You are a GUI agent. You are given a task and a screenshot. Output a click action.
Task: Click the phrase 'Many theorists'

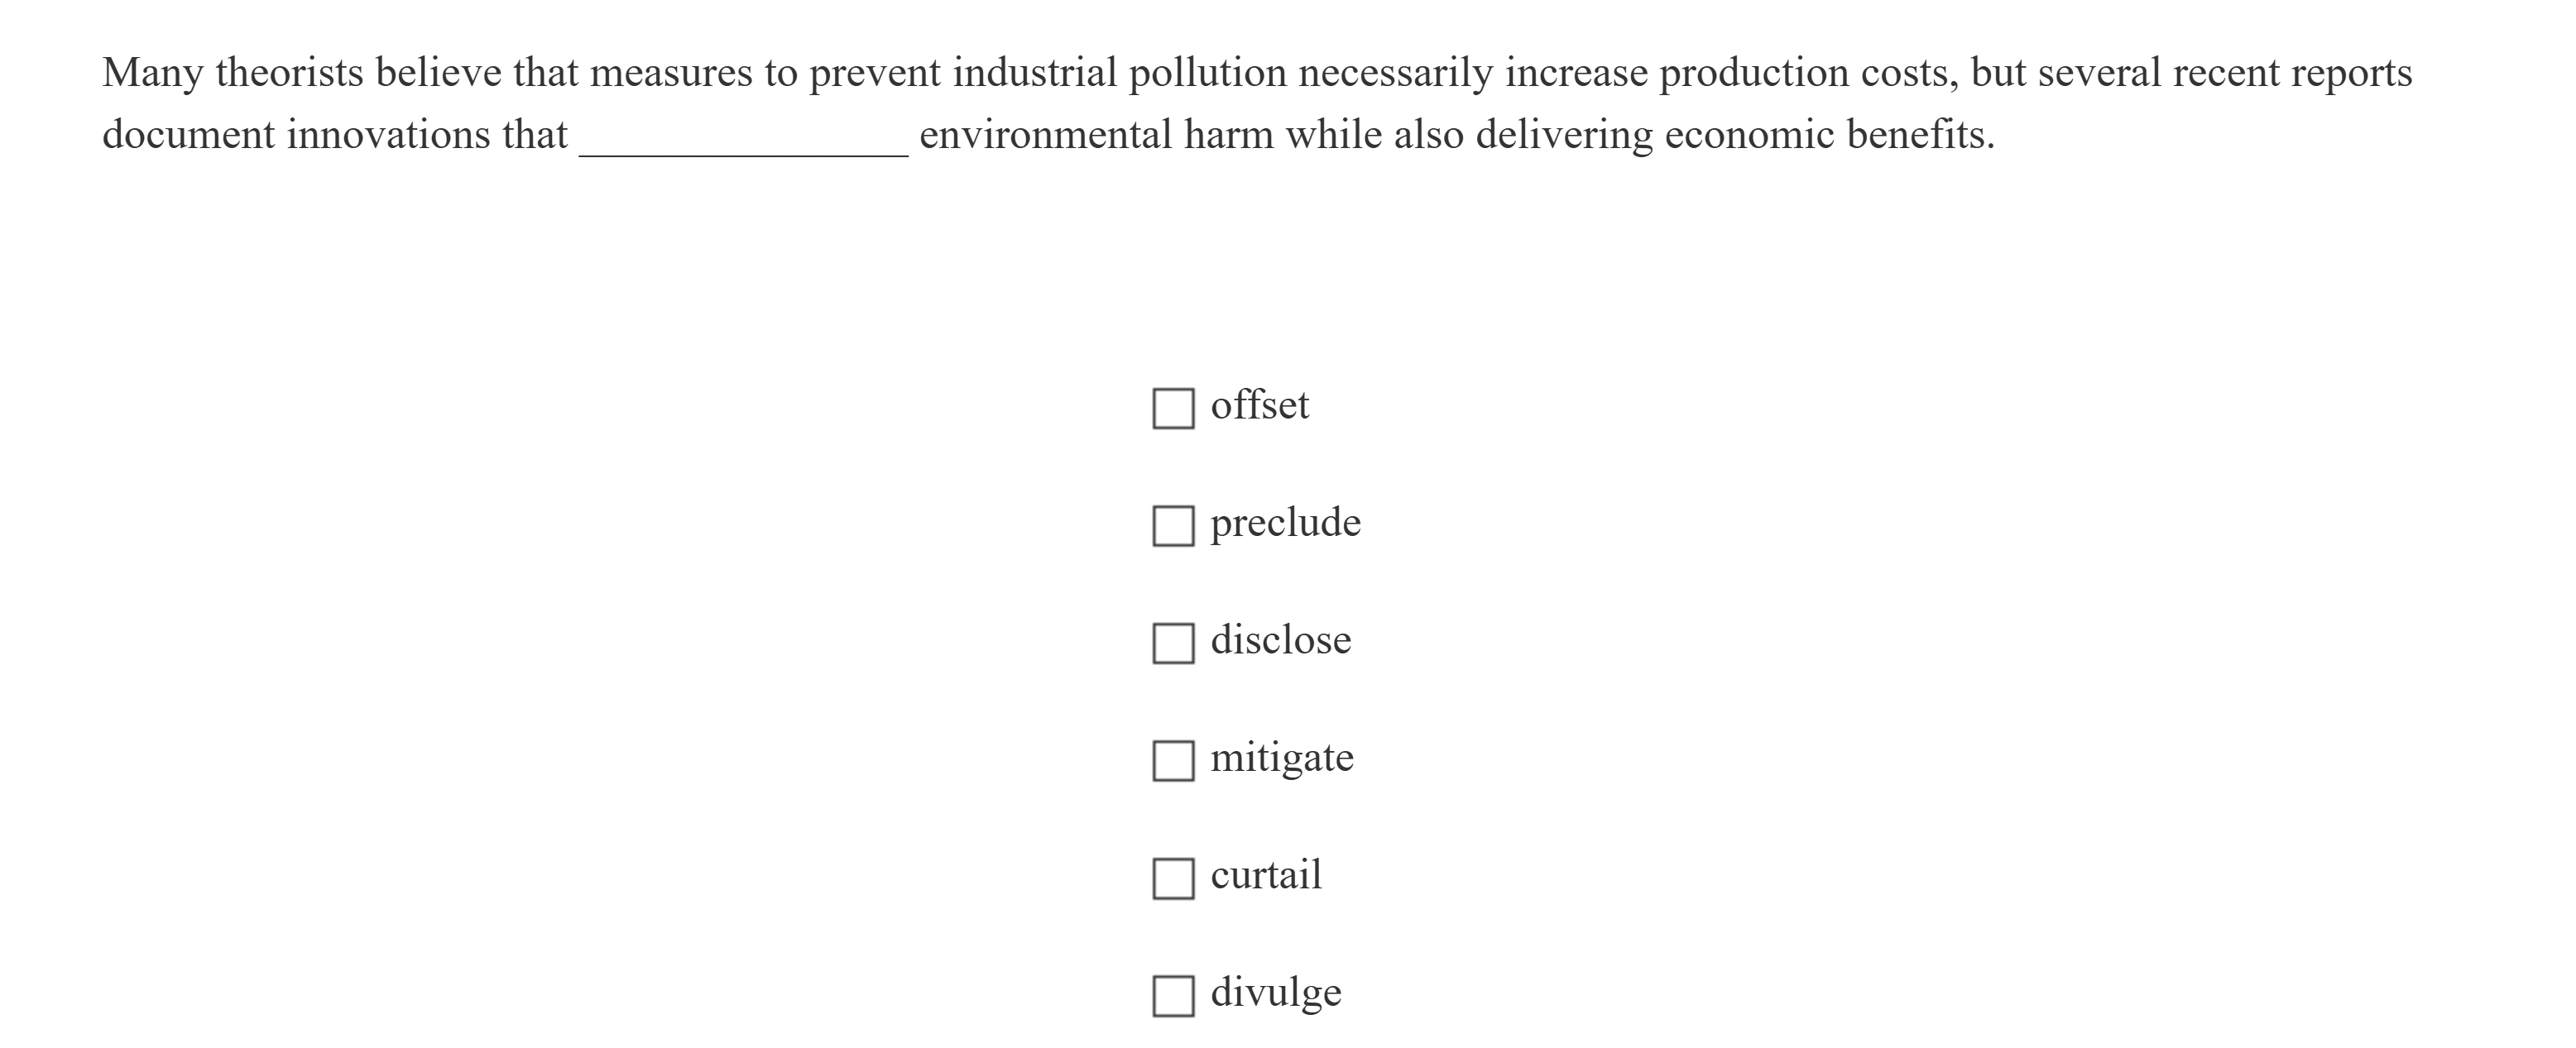tap(232, 73)
